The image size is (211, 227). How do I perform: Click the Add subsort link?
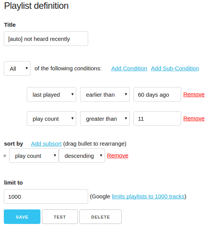[x=46, y=144]
